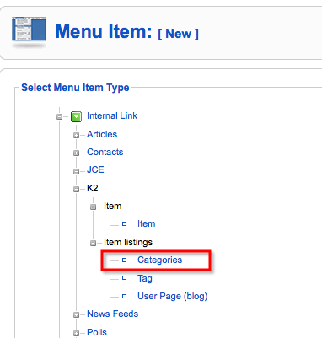The height and width of the screenshot is (338, 322).
Task: Expand the Polls node
Action: [76, 333]
